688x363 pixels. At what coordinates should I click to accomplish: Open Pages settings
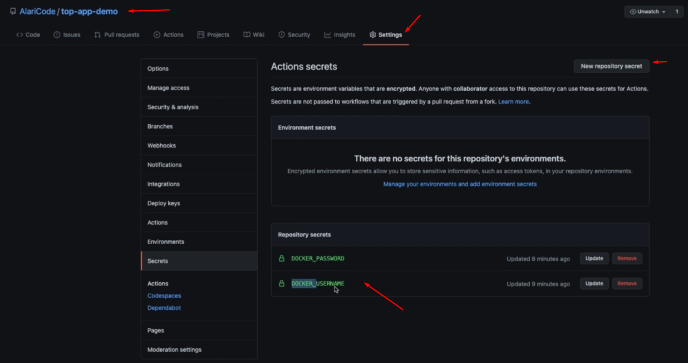(199, 330)
